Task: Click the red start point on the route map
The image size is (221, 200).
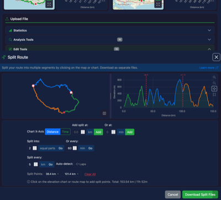Action: pos(64,112)
